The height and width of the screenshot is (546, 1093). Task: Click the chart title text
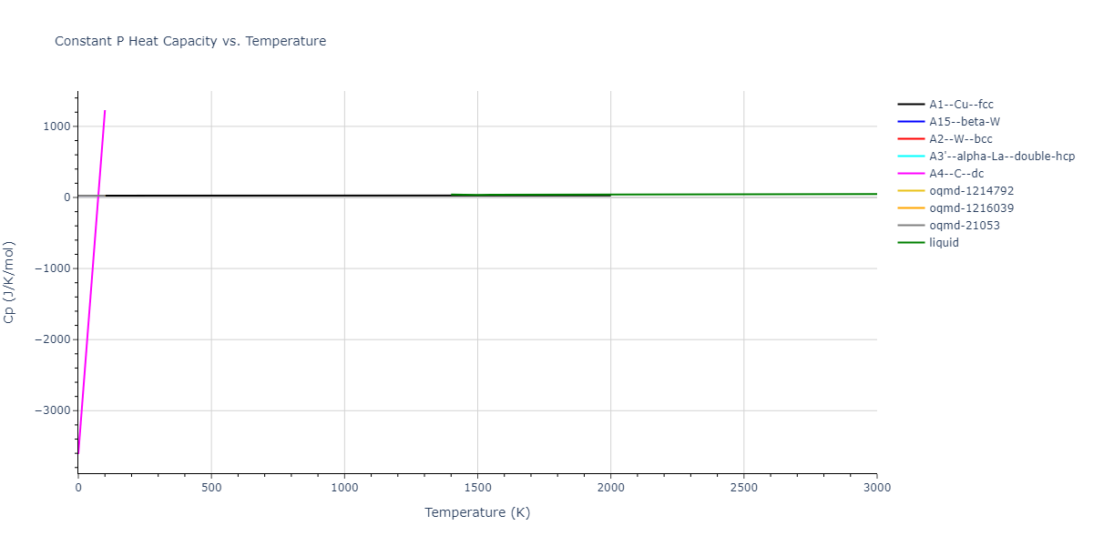190,41
